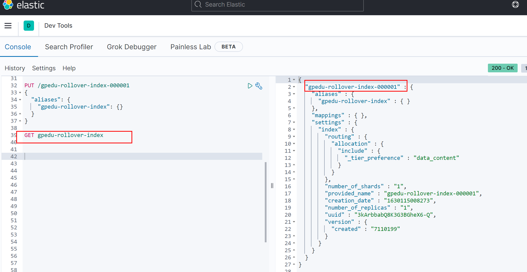This screenshot has width=527, height=272.
Task: Click the 200 - OK status badge
Action: (x=503, y=68)
